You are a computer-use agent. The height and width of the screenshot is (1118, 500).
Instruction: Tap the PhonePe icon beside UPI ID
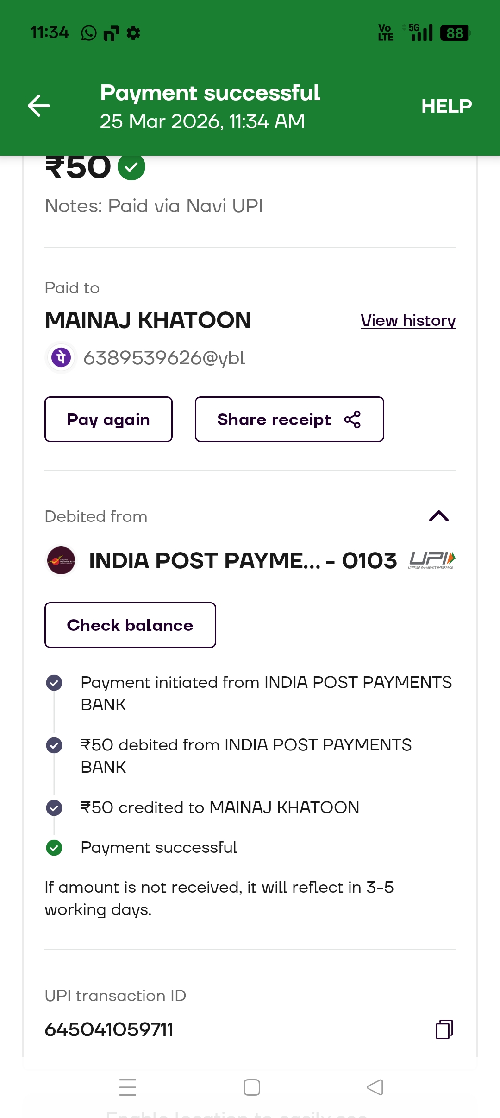[61, 358]
